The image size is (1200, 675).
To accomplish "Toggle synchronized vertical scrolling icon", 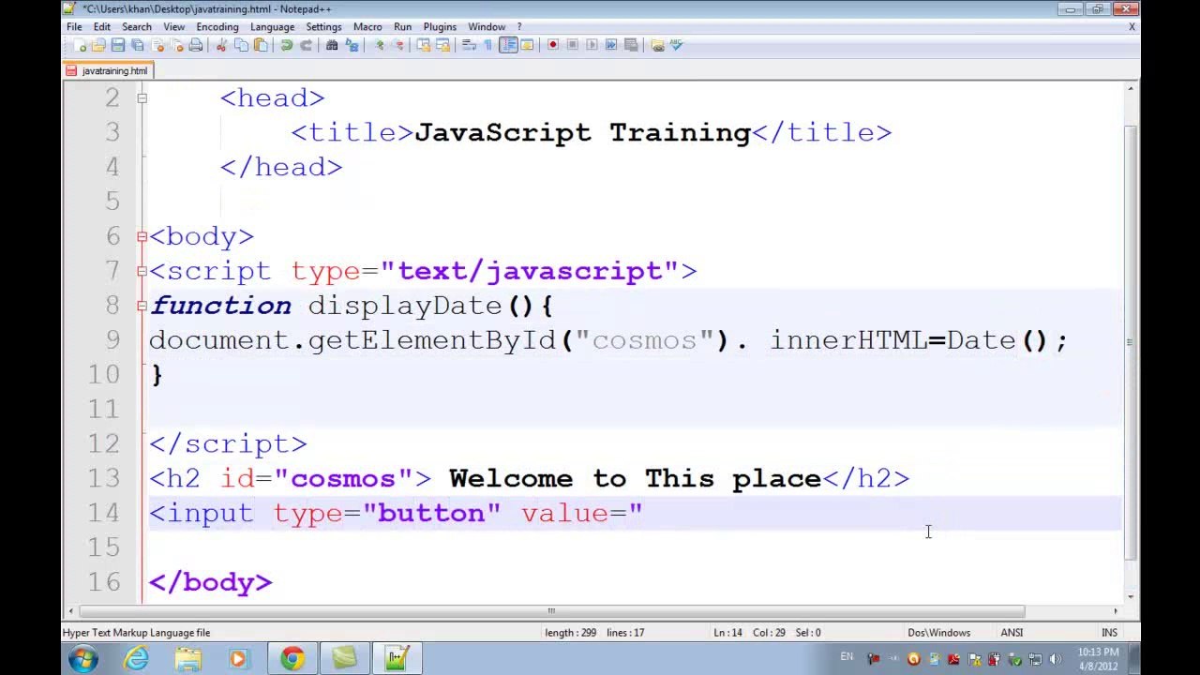I will tap(425, 45).
